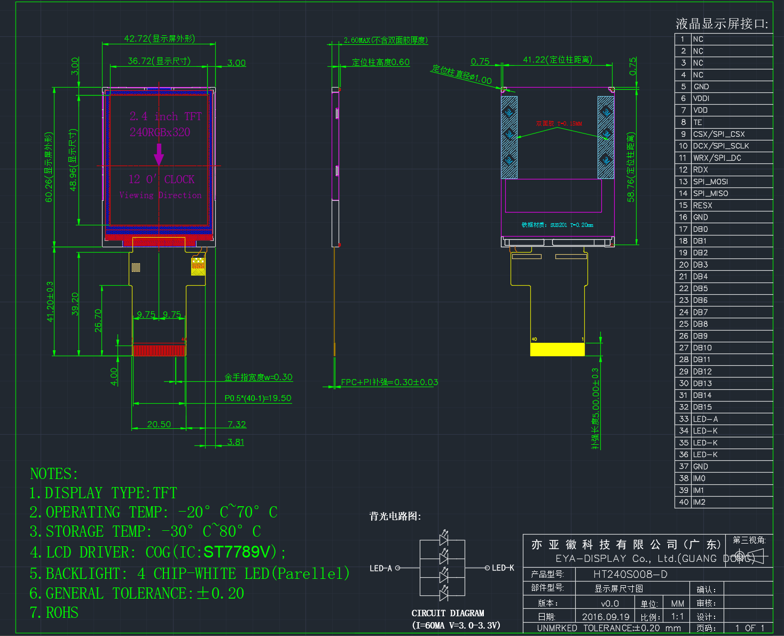The height and width of the screenshot is (636, 784).
Task: Select the '定位柱高度0.60' label
Action: click(x=381, y=62)
